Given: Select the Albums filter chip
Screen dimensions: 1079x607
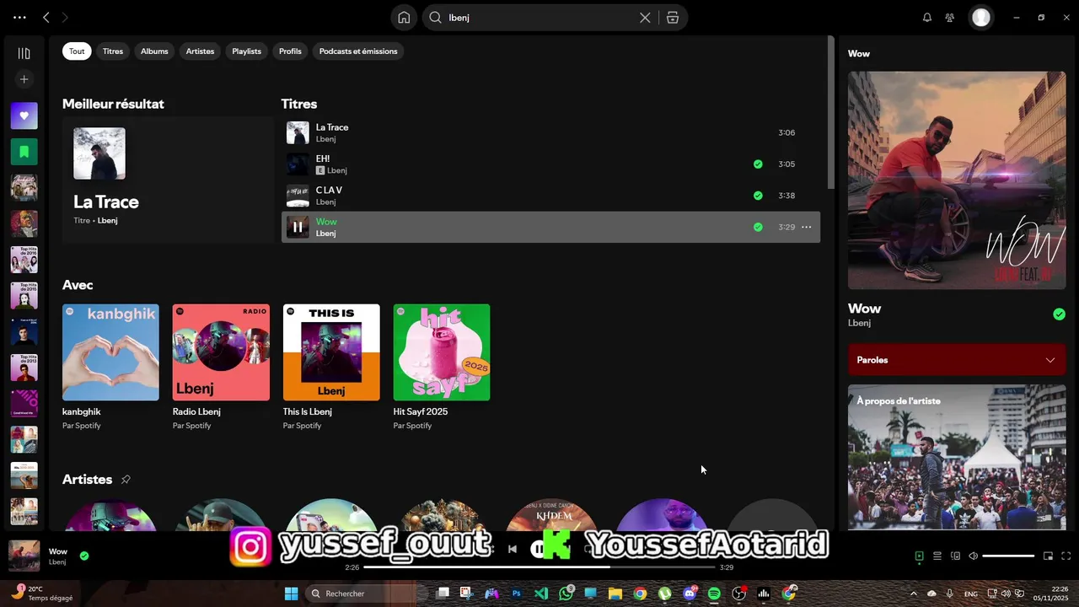Looking at the screenshot, I should tap(154, 51).
